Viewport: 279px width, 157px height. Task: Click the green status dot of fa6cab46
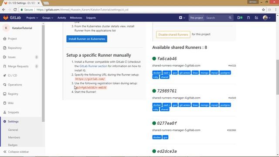(x=154, y=58)
